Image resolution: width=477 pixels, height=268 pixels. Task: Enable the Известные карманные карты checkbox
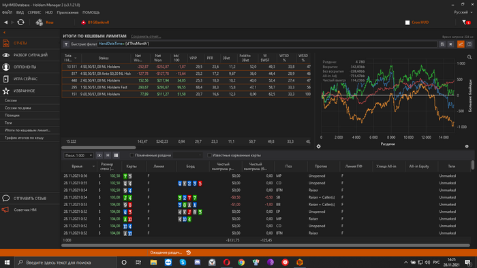coord(209,155)
